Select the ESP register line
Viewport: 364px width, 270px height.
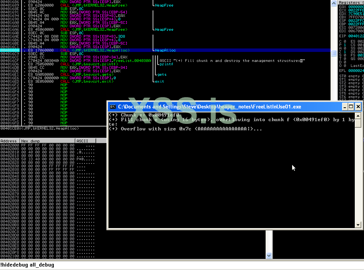[351, 21]
